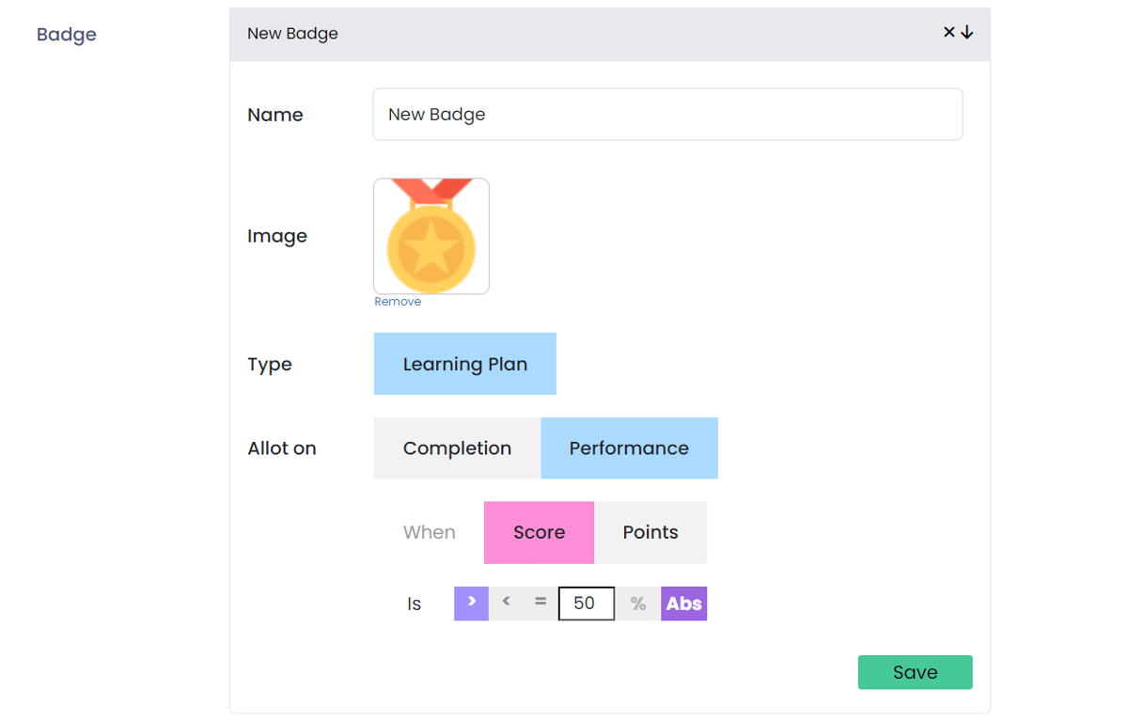Select the equals comparison operator
The image size is (1129, 722).
point(541,604)
